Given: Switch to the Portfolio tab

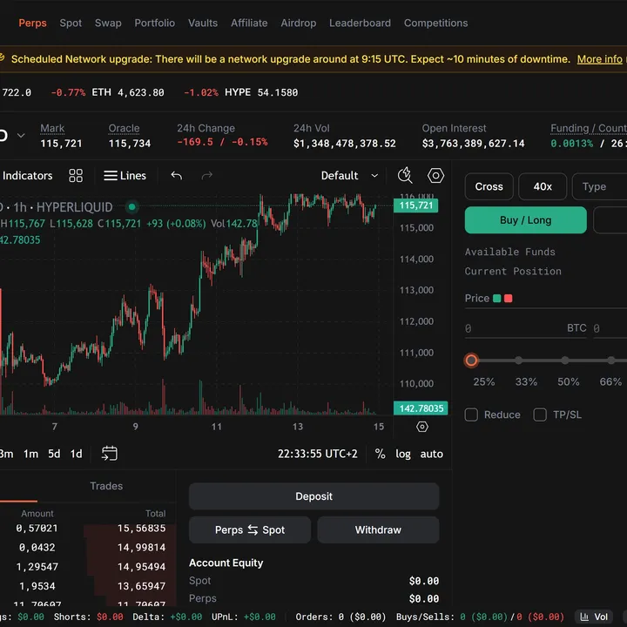Looking at the screenshot, I should click(x=154, y=24).
